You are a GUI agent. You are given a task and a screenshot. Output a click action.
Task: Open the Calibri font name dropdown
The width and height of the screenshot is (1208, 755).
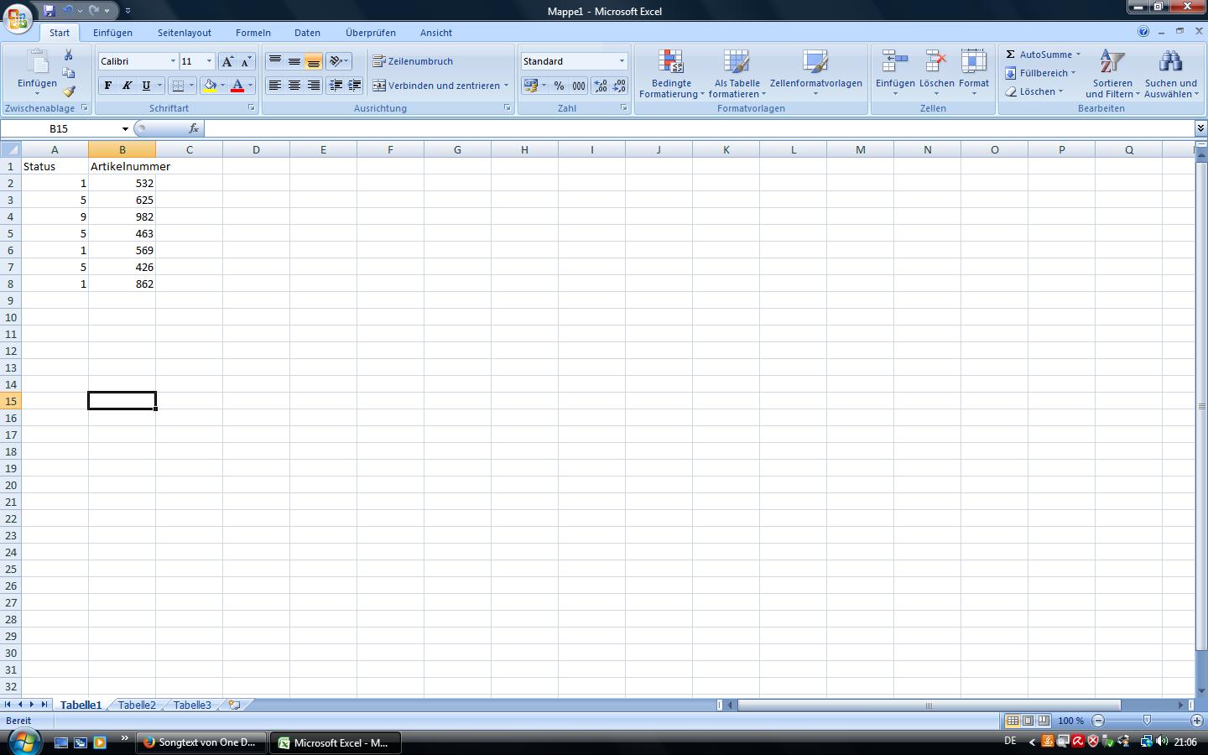173,61
